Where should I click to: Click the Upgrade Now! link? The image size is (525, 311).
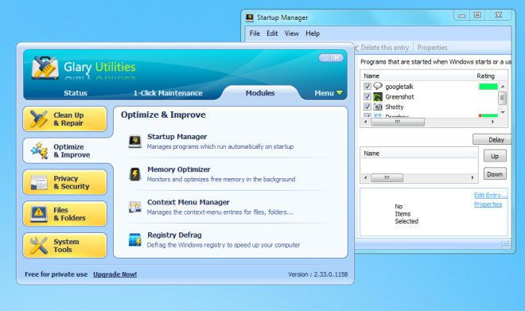(115, 274)
